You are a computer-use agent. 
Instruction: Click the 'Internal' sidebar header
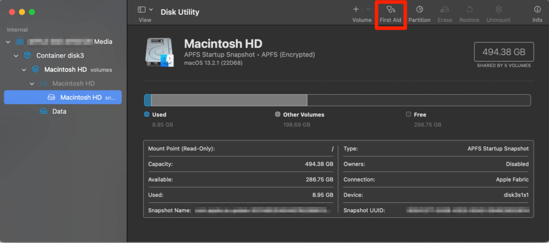click(17, 30)
